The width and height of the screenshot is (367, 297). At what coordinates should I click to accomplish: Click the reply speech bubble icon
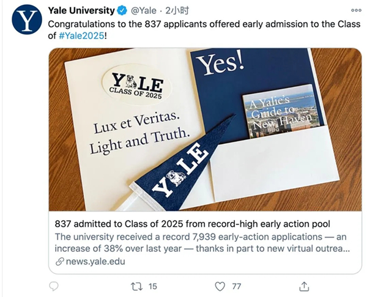coord(54,286)
